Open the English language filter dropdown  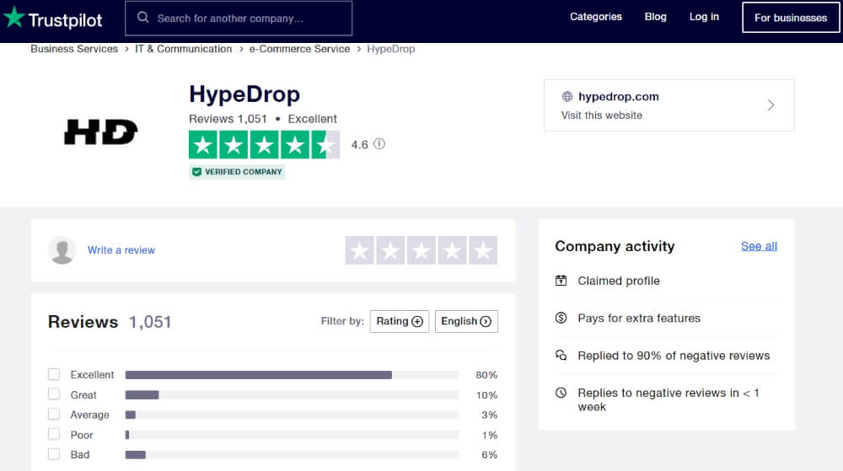(x=466, y=321)
